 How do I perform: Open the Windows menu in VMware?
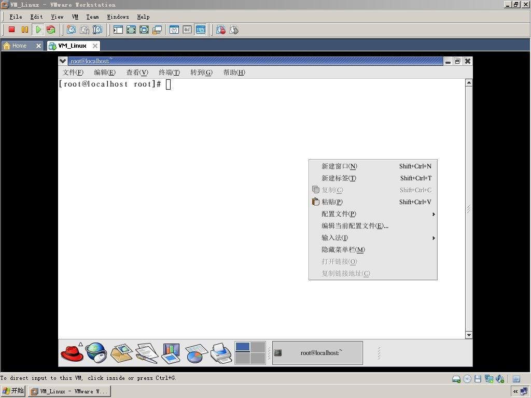(118, 17)
